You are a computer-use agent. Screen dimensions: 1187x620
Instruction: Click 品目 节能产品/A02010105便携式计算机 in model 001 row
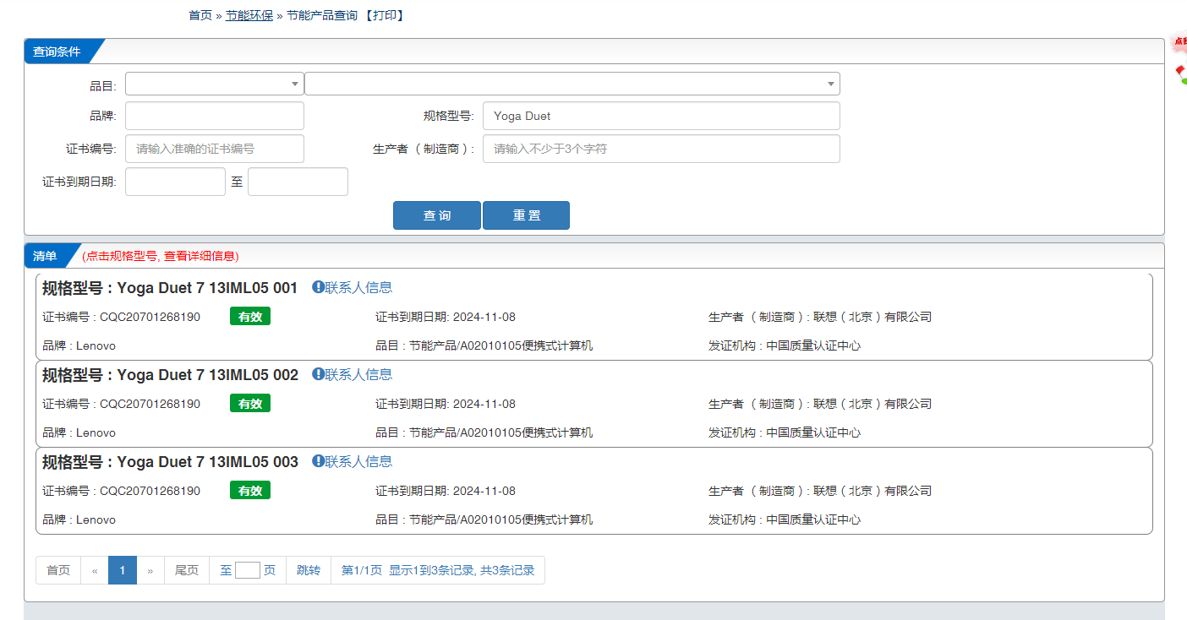coord(484,345)
